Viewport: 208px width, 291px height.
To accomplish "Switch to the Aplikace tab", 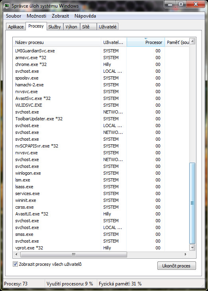I will (16, 27).
